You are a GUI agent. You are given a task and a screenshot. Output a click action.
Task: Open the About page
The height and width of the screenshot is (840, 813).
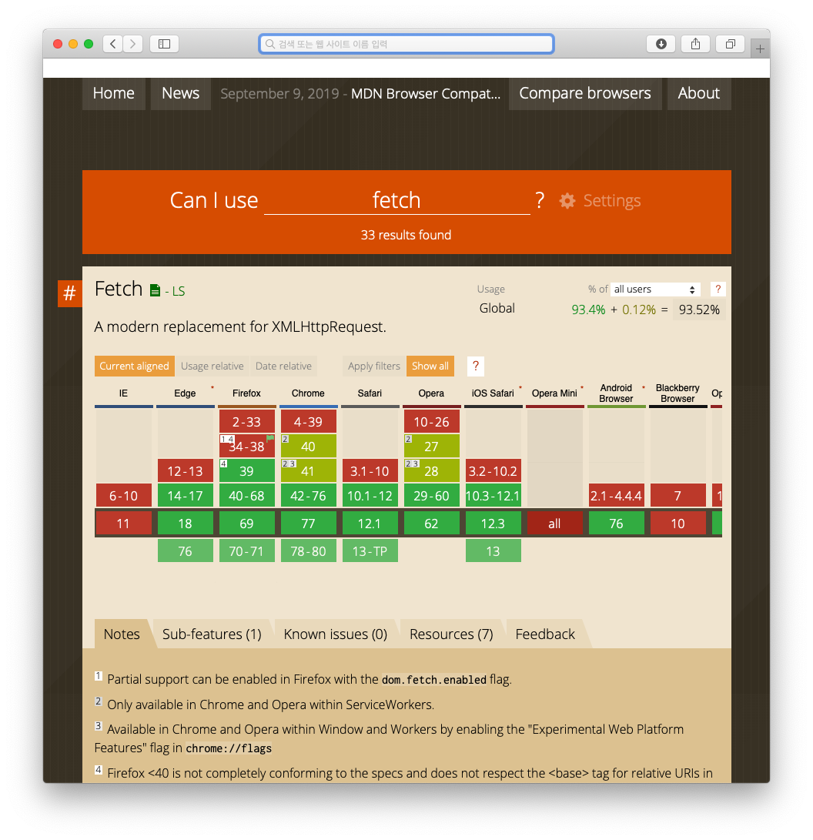pyautogui.click(x=699, y=93)
